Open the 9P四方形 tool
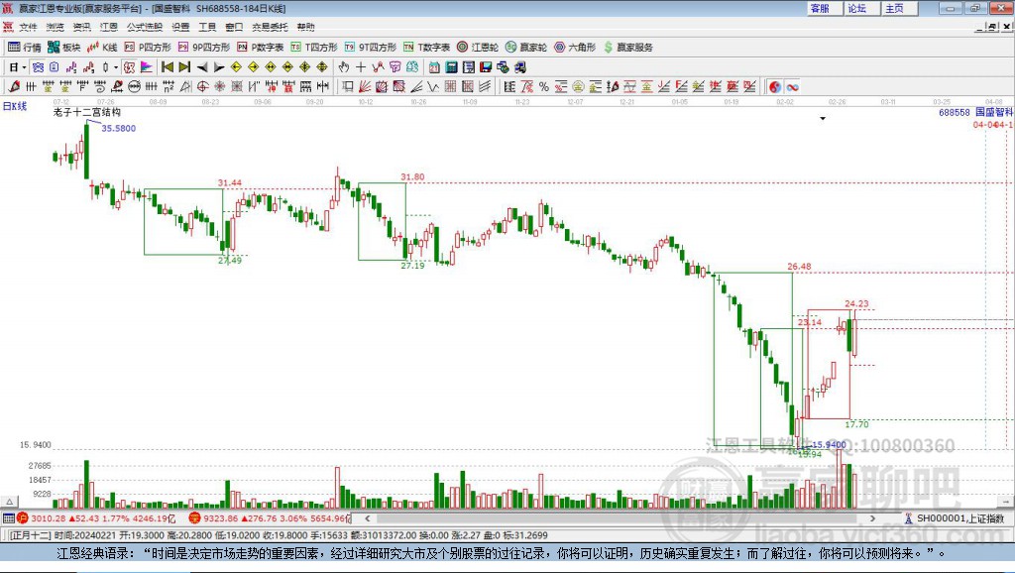 click(x=204, y=48)
